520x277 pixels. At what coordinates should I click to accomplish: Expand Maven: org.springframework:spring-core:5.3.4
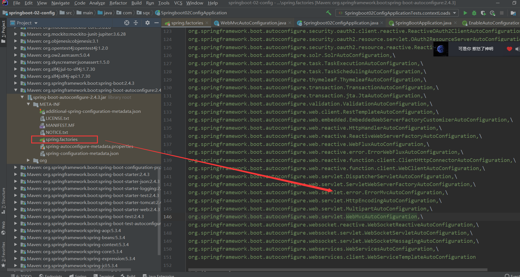coord(16,251)
